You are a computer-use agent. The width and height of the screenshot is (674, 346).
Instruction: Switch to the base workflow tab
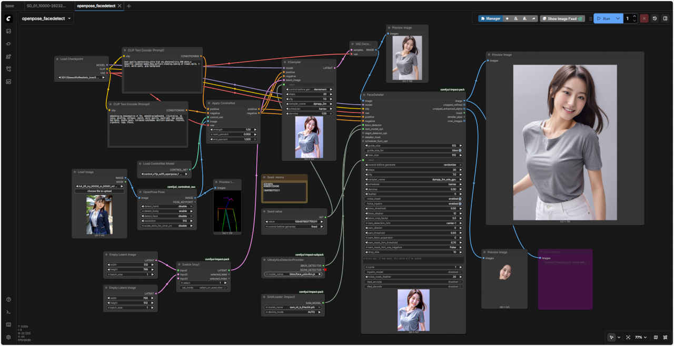click(10, 6)
